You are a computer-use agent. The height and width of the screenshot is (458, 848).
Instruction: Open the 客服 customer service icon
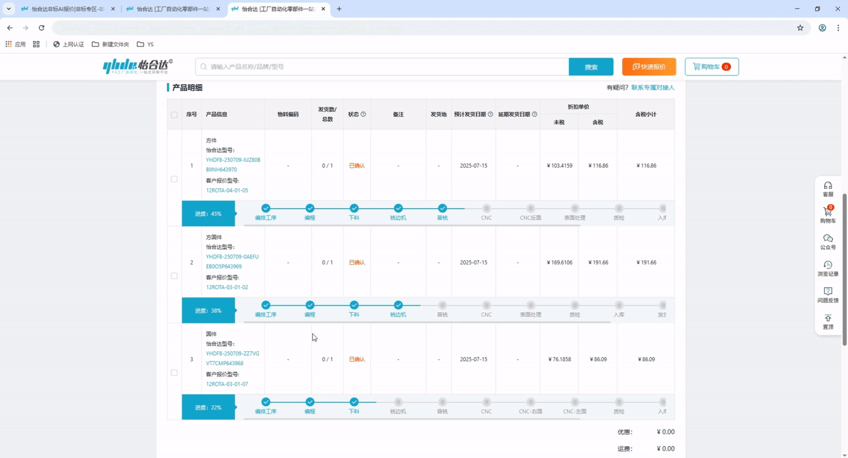827,189
